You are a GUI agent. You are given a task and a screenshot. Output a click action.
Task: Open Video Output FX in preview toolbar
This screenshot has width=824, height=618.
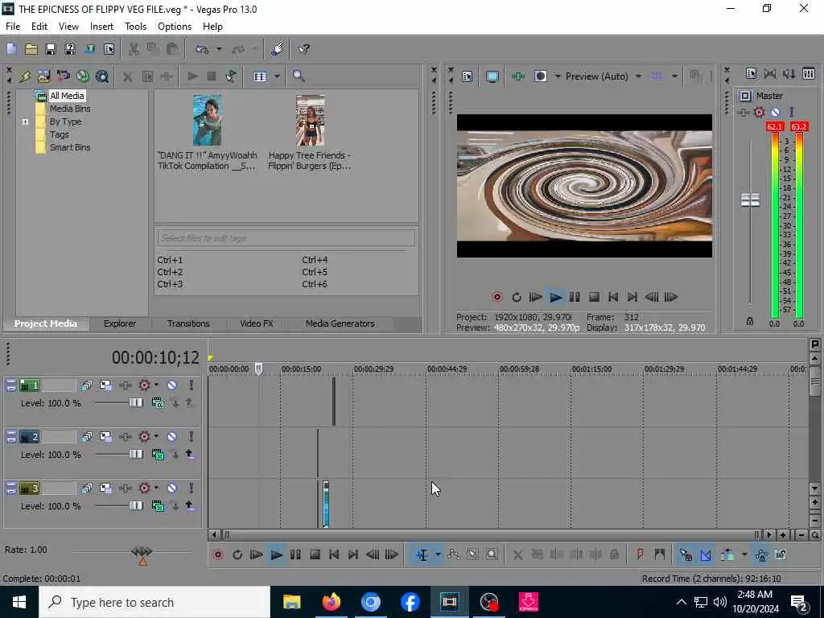[x=518, y=76]
